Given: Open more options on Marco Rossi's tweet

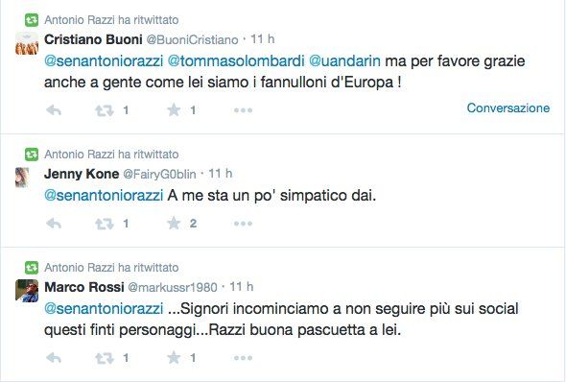Looking at the screenshot, I should coord(243,358).
